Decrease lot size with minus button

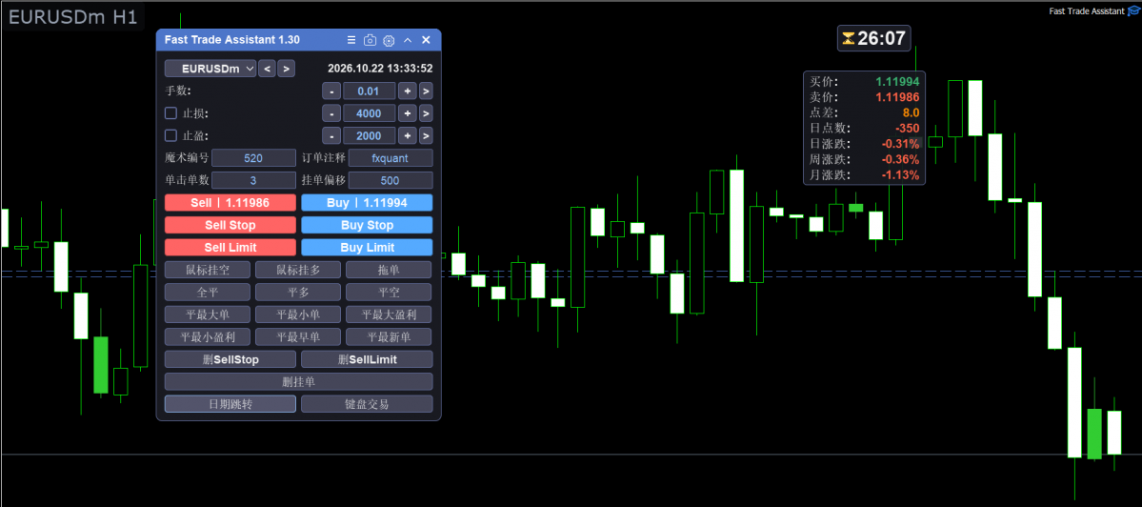[331, 91]
